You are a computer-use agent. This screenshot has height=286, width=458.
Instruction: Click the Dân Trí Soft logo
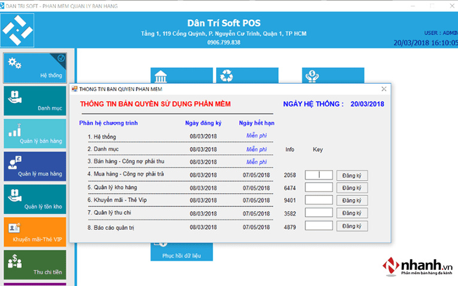(17, 30)
